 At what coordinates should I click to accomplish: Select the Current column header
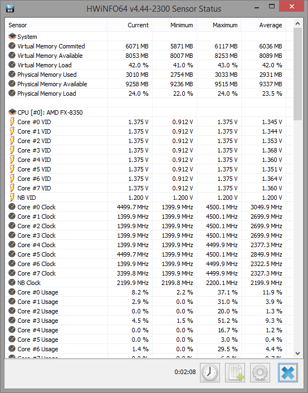click(x=130, y=25)
